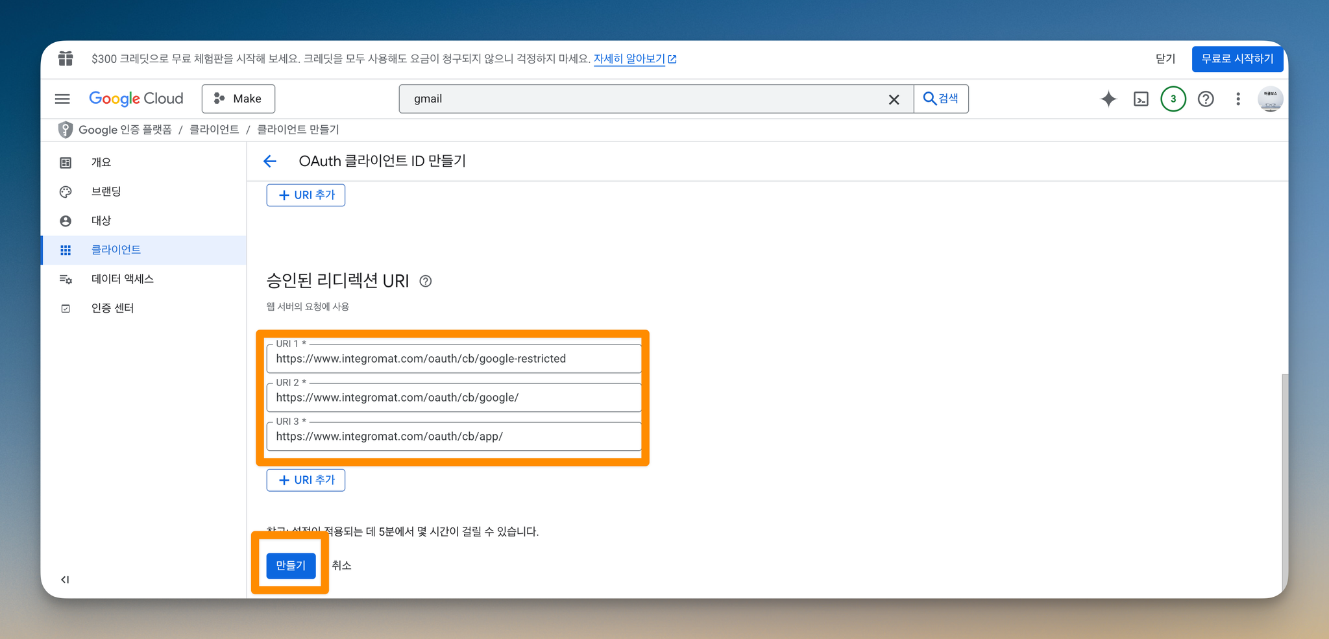Open 개요 in sidebar
The image size is (1329, 639).
[143, 162]
